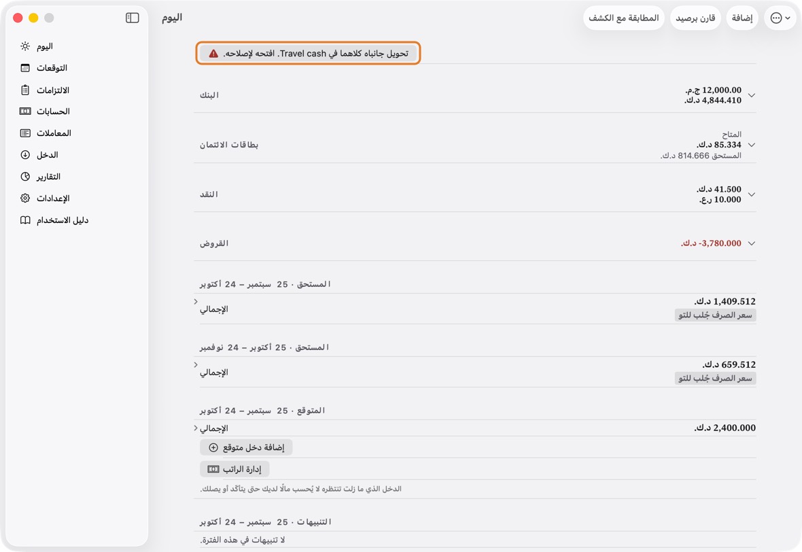802x552 pixels.
Task: Click the -3,780.000 loans balance
Action: coord(711,243)
